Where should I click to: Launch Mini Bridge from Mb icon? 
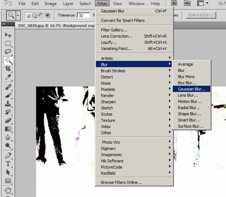pos(187,3)
